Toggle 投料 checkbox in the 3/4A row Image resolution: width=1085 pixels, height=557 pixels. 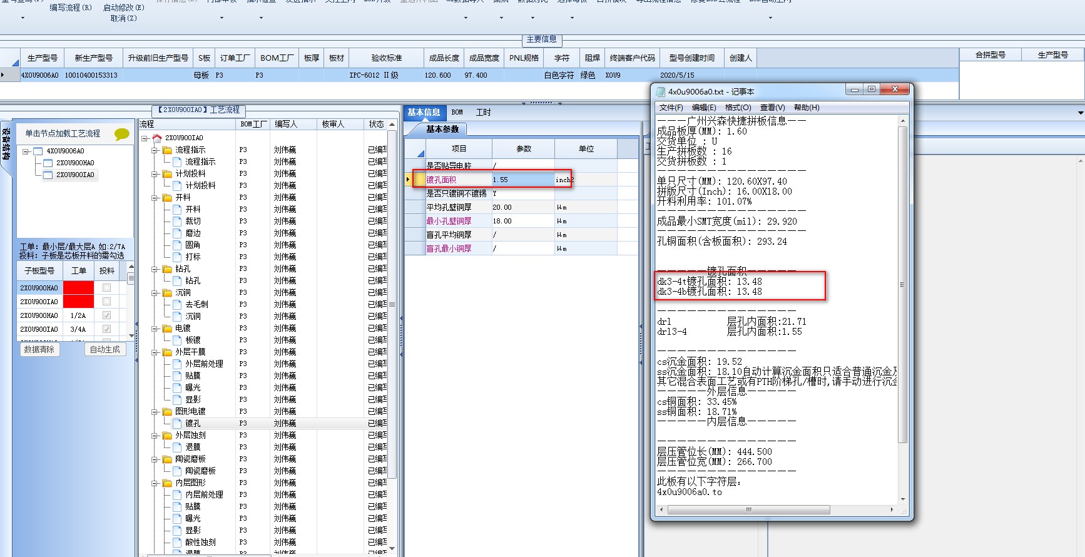(x=106, y=329)
